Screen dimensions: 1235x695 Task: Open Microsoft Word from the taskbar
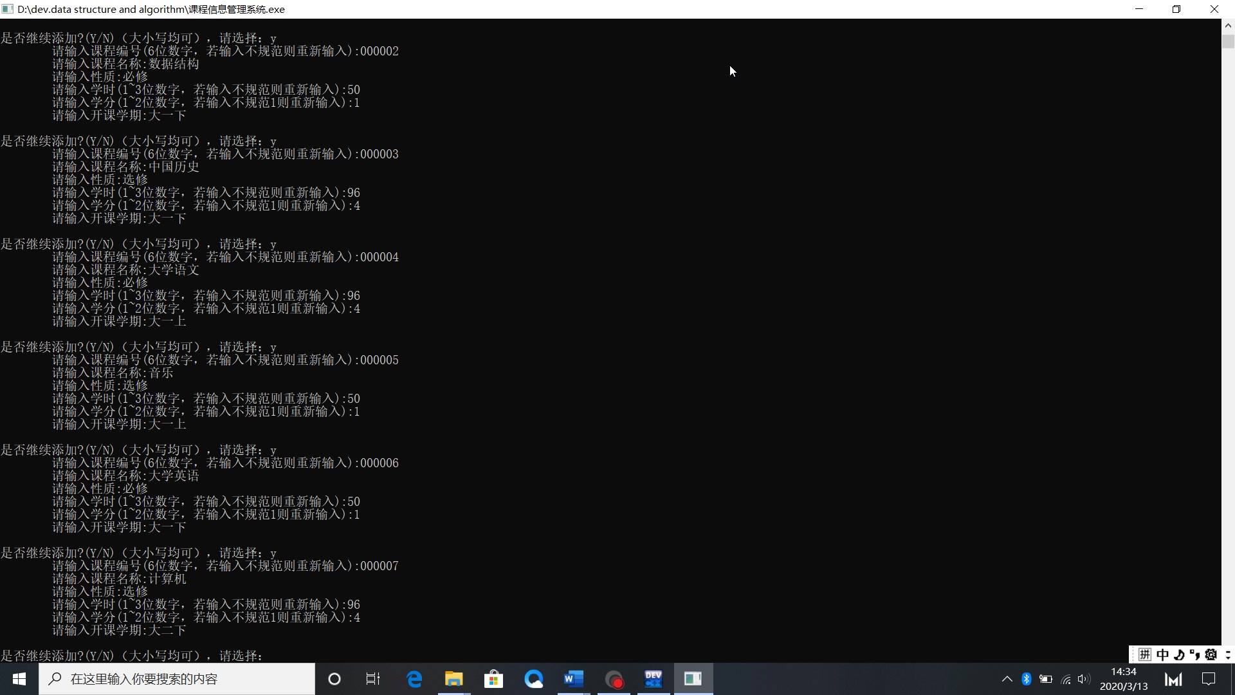(x=573, y=679)
